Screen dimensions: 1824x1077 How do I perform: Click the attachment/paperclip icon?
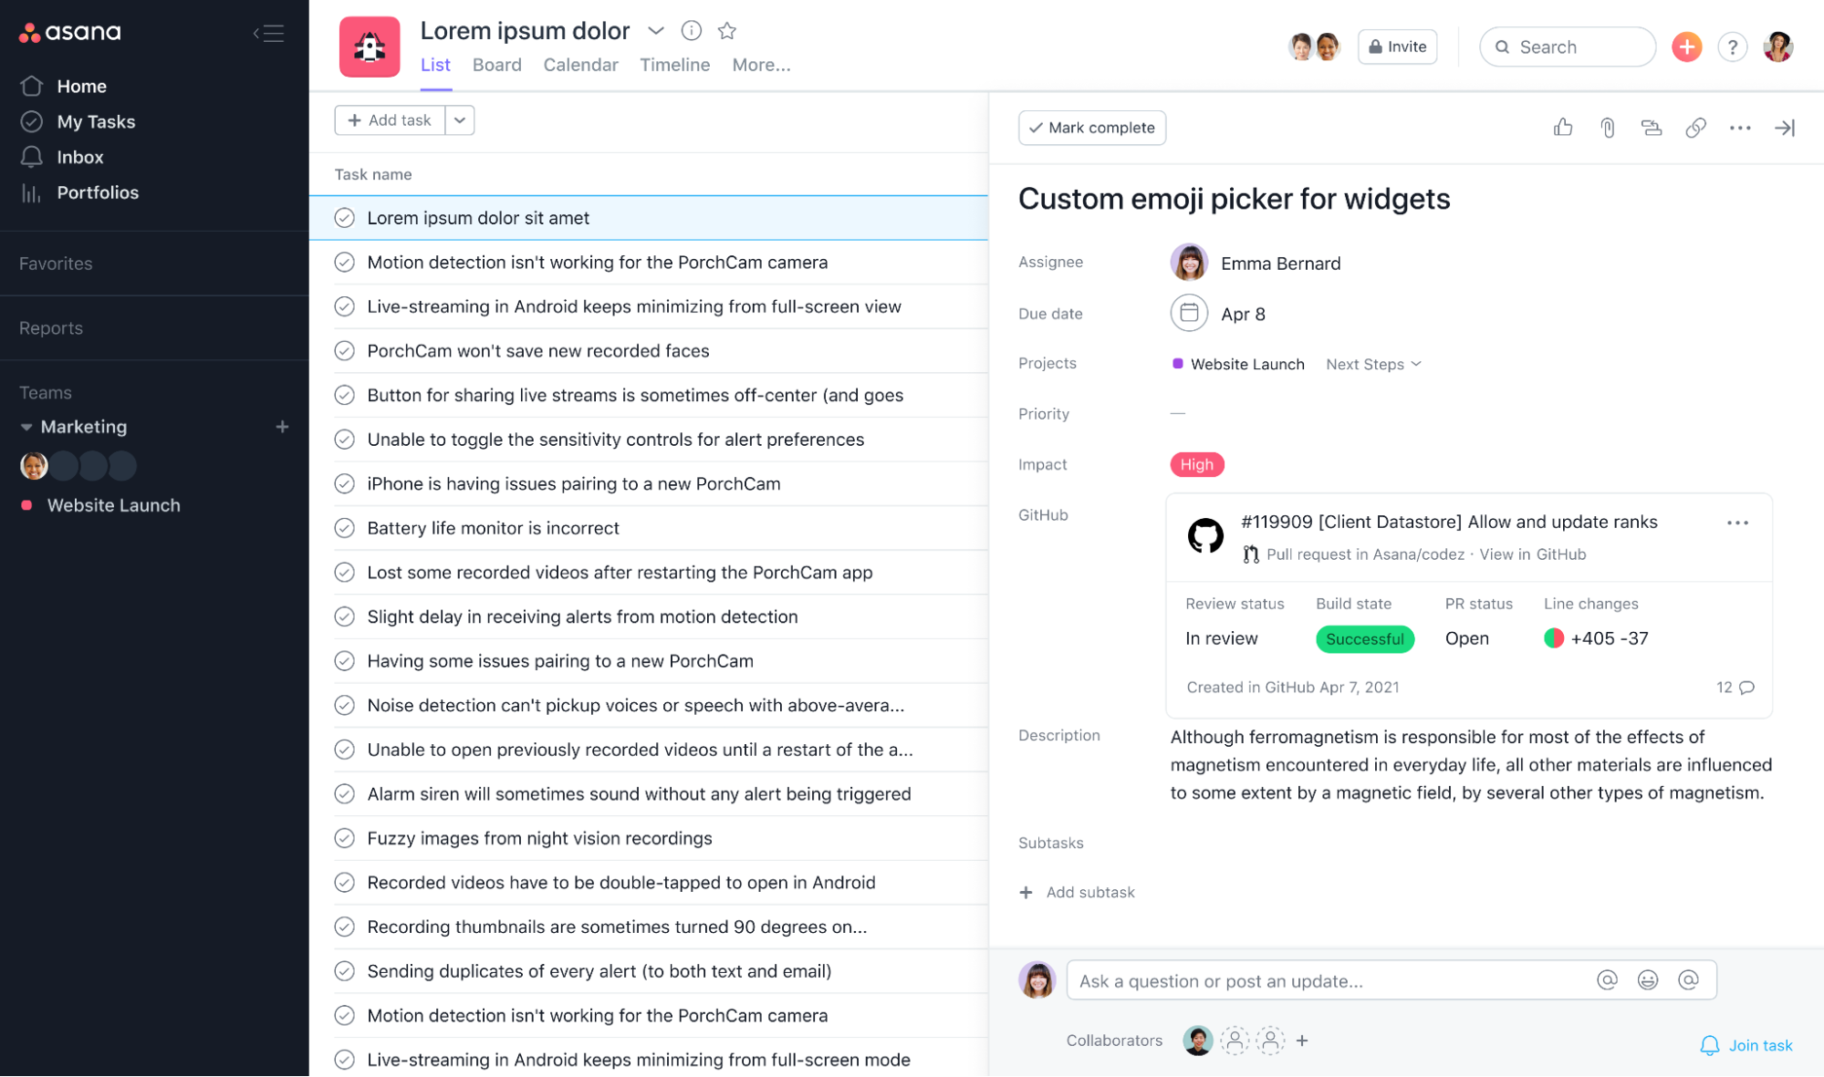(x=1606, y=127)
